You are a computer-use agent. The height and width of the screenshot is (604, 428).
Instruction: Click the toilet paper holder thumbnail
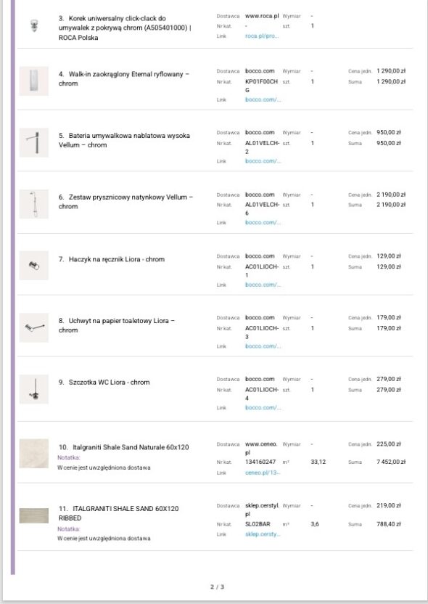coord(34,327)
